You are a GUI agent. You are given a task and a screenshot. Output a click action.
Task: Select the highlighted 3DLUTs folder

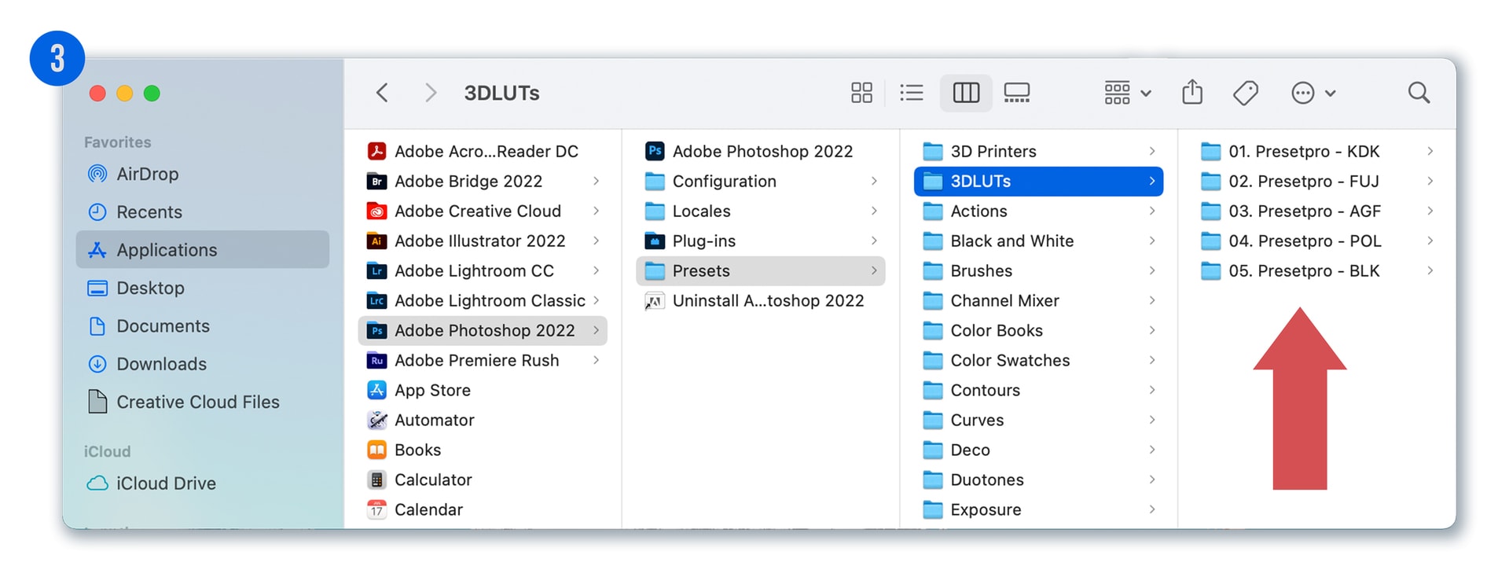tap(1039, 181)
